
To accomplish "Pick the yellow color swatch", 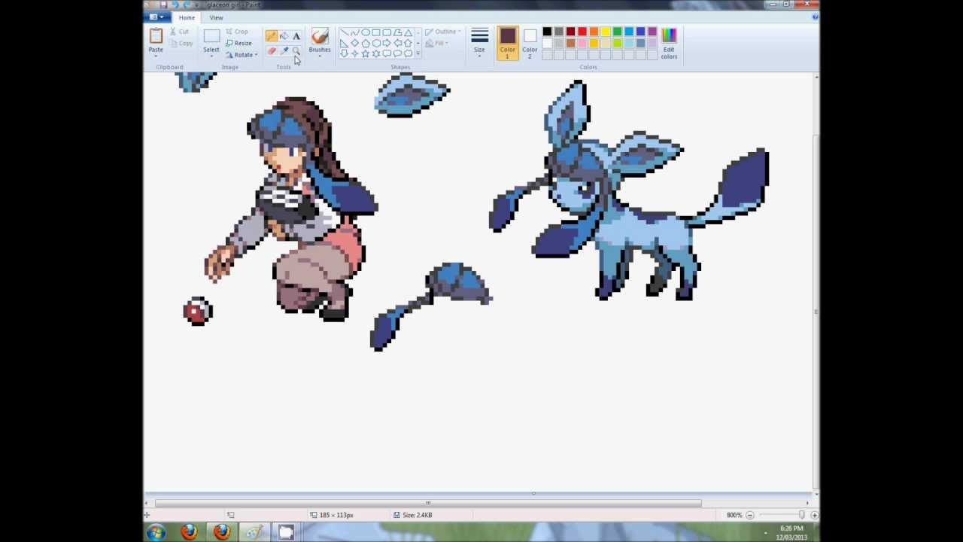I will [x=606, y=32].
